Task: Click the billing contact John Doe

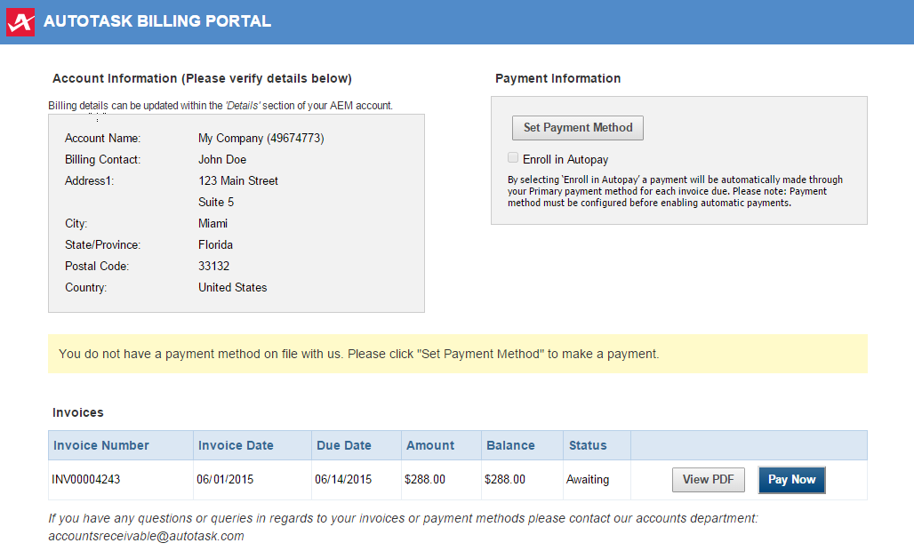Action: 222,160
